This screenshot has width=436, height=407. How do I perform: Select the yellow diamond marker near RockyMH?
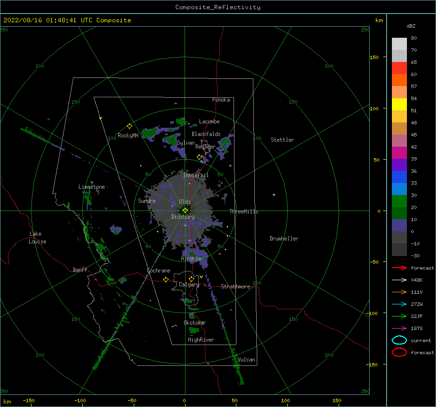(129, 126)
